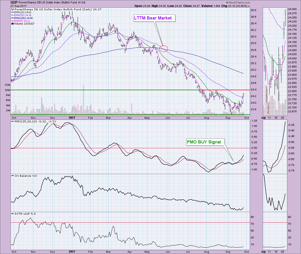Click the 2017 year marker on the price chart axis
This screenshot has width=301, height=254.
point(72,118)
